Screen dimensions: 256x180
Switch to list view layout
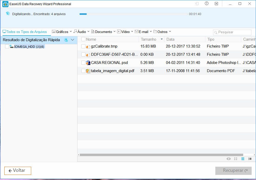tap(243, 159)
